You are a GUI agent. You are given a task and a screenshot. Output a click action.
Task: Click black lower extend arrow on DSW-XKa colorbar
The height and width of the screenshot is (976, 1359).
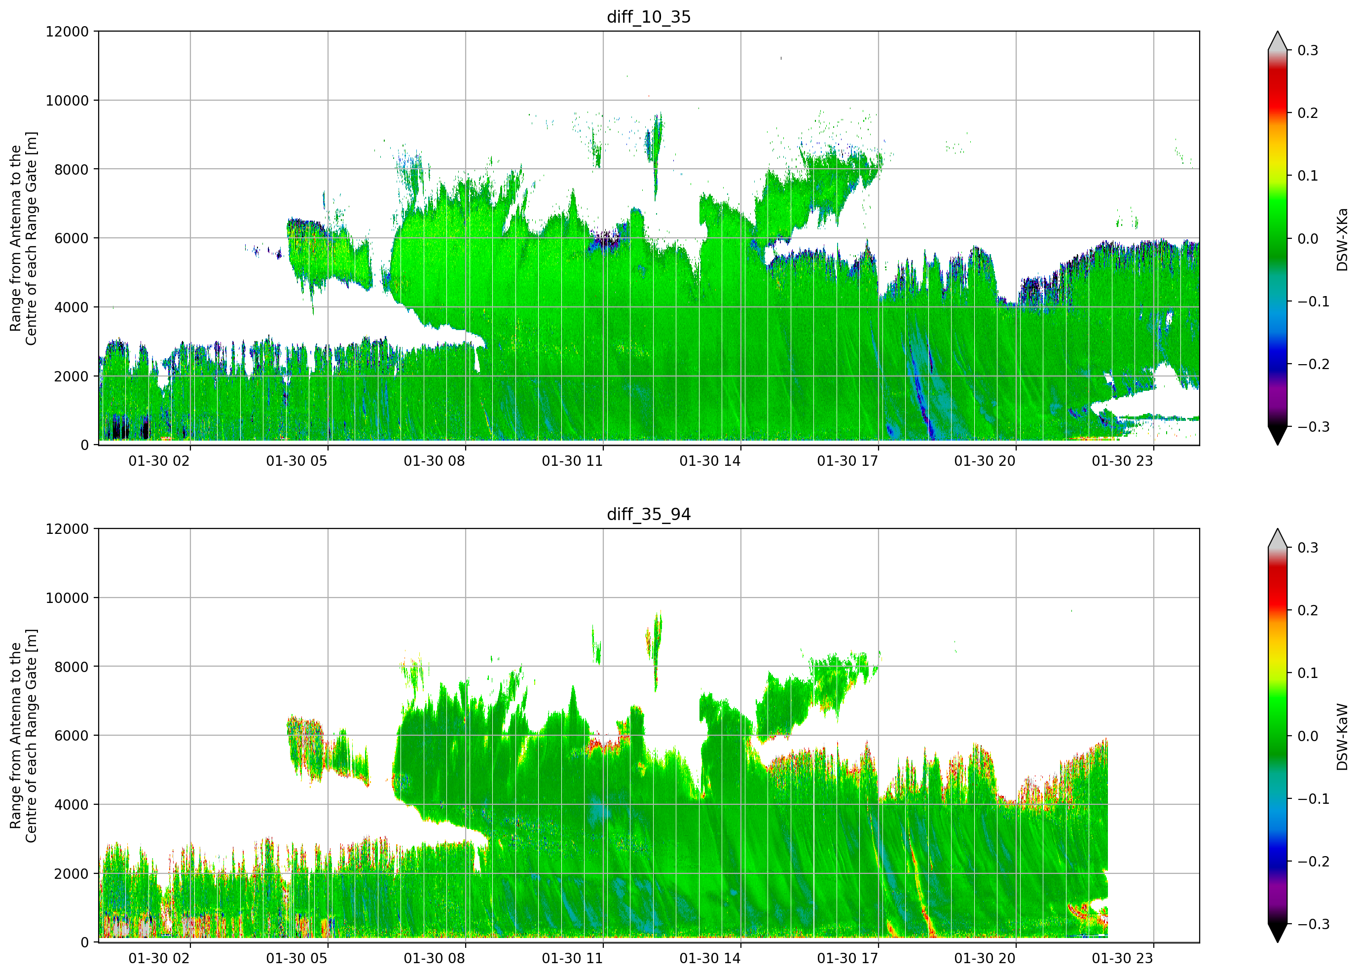click(x=1278, y=435)
